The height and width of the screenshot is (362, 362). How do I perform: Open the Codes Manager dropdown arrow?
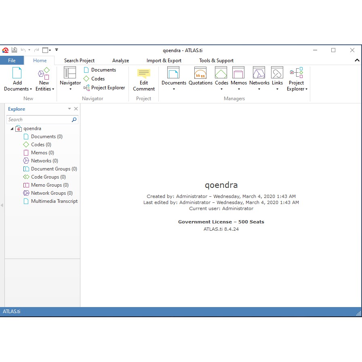[221, 89]
